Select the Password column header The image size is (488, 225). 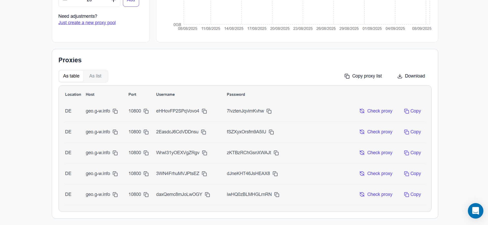click(236, 94)
